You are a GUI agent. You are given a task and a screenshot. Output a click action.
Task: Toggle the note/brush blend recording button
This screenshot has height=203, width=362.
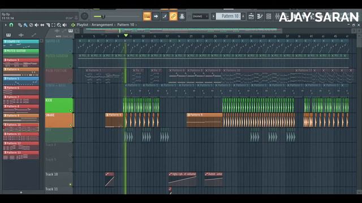click(x=165, y=16)
